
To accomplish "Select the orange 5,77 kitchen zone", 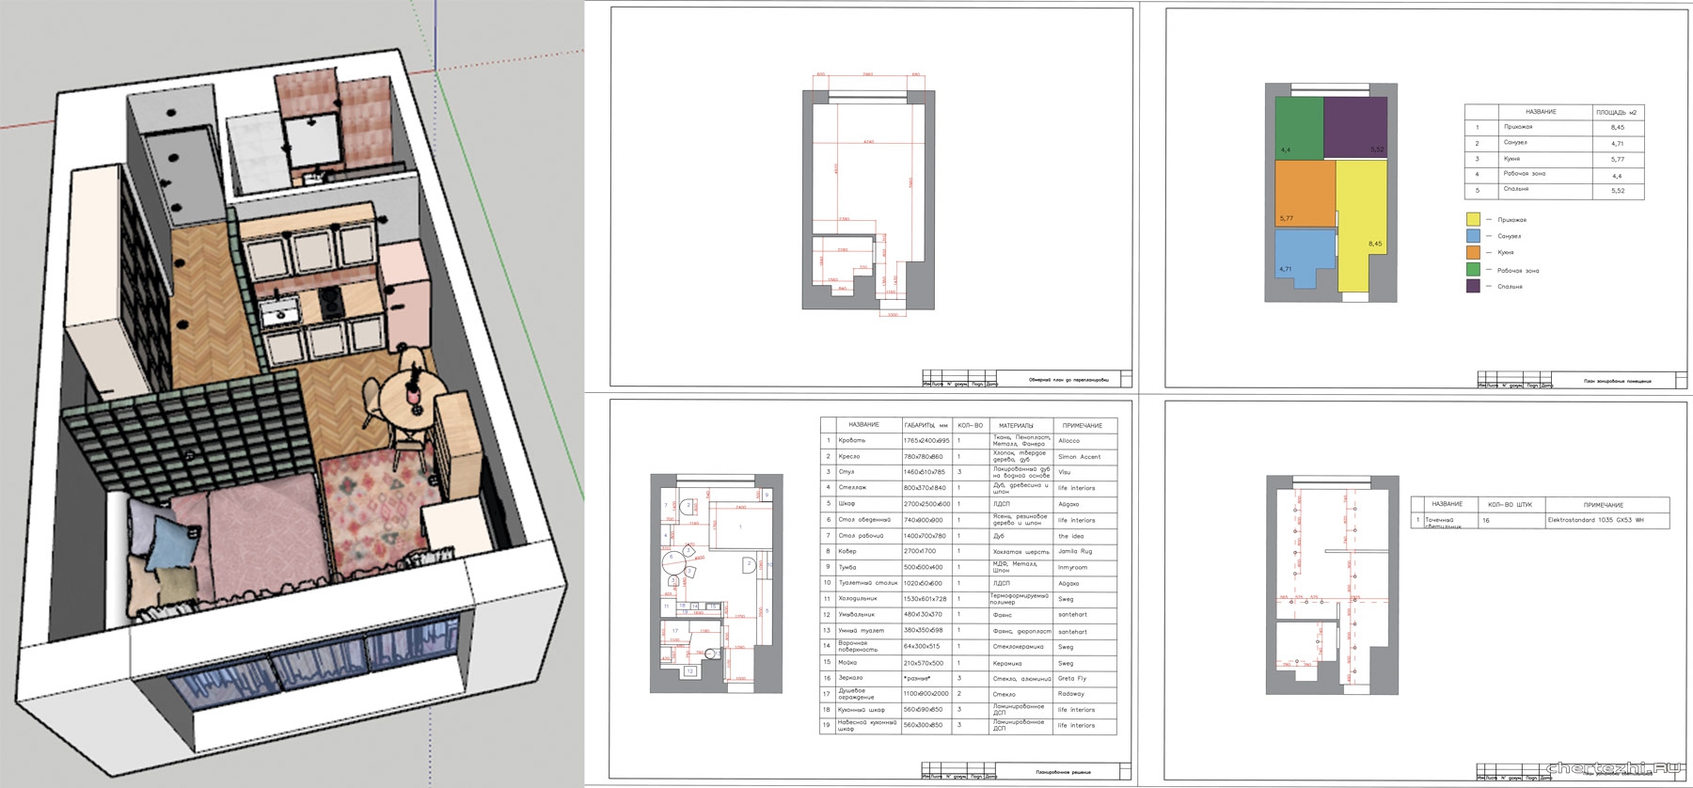I will [1305, 193].
